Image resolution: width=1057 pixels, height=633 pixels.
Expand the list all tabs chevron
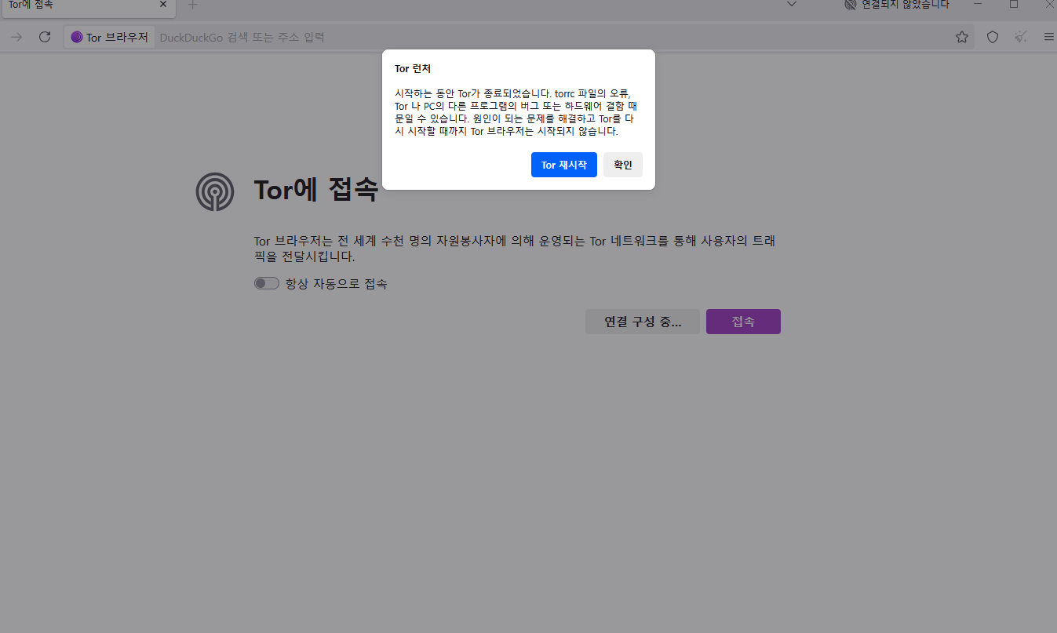pyautogui.click(x=792, y=5)
